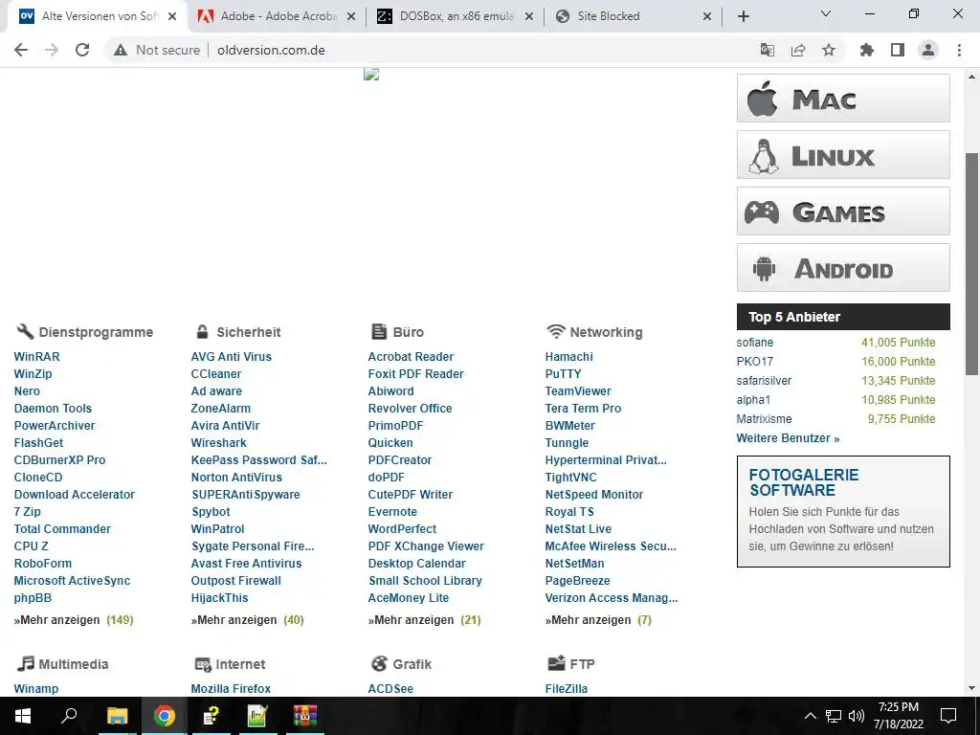The width and height of the screenshot is (980, 735).
Task: Close the Site Blocked tab
Action: (707, 16)
